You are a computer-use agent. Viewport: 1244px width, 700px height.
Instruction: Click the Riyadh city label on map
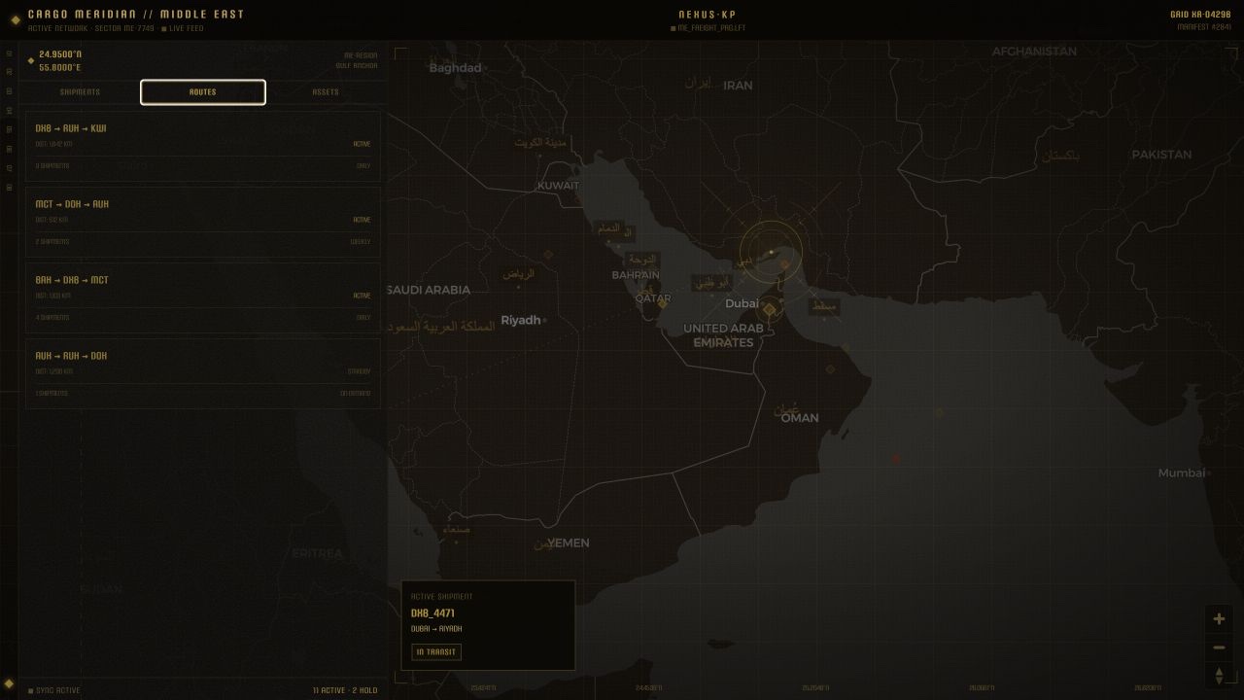pos(521,320)
